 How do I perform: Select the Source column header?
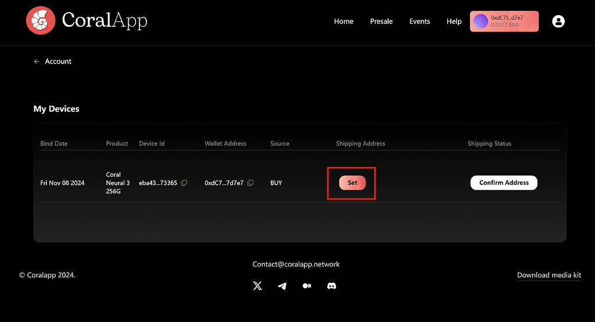(x=280, y=144)
